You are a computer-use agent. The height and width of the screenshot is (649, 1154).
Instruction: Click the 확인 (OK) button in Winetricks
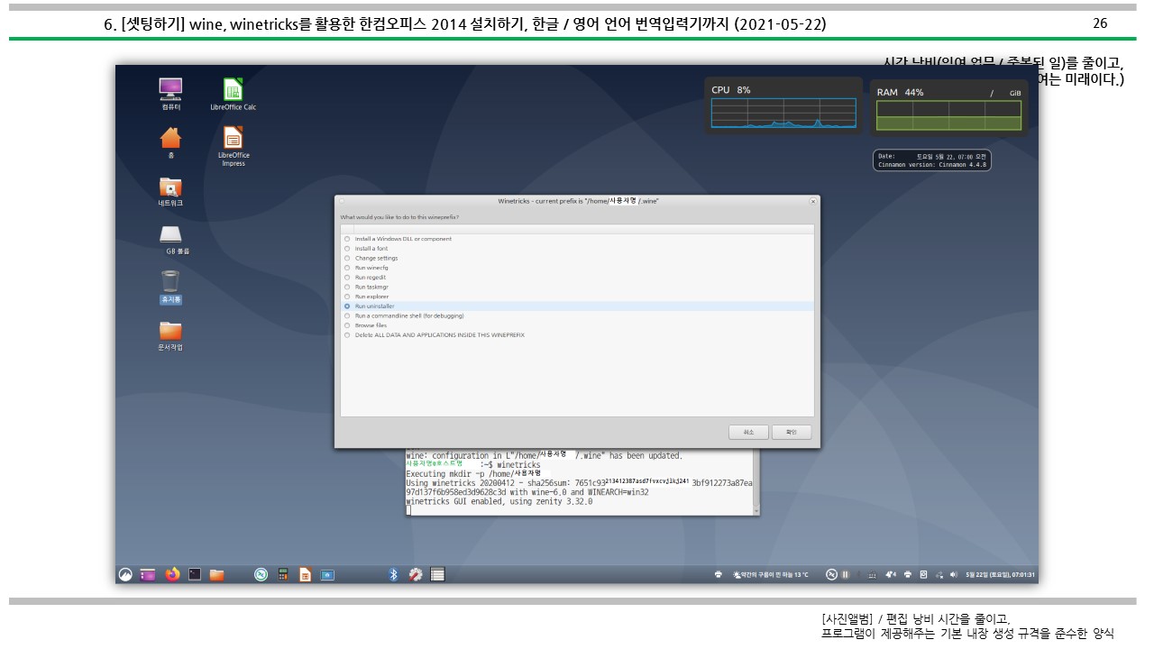[792, 432]
